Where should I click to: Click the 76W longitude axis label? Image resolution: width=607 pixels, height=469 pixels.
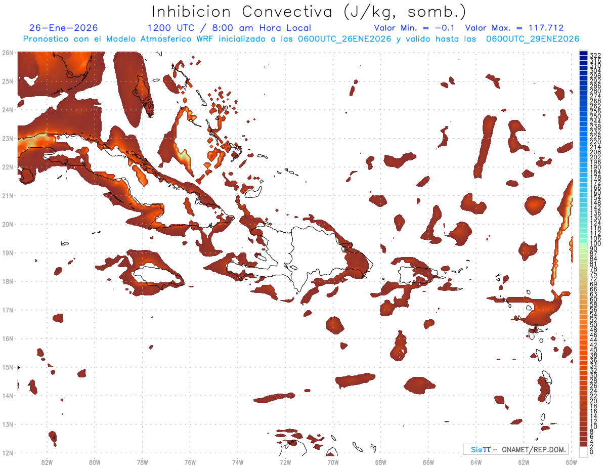(190, 462)
